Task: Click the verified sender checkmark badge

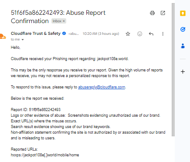Action: click(64, 34)
